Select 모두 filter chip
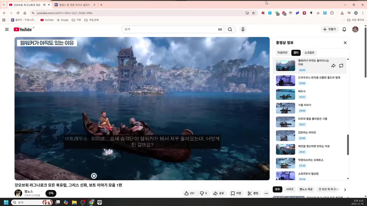The width and height of the screenshot is (367, 206). point(278,189)
